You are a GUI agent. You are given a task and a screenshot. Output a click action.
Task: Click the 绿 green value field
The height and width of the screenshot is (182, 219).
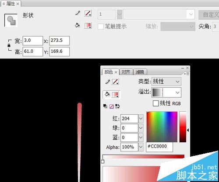129,128
